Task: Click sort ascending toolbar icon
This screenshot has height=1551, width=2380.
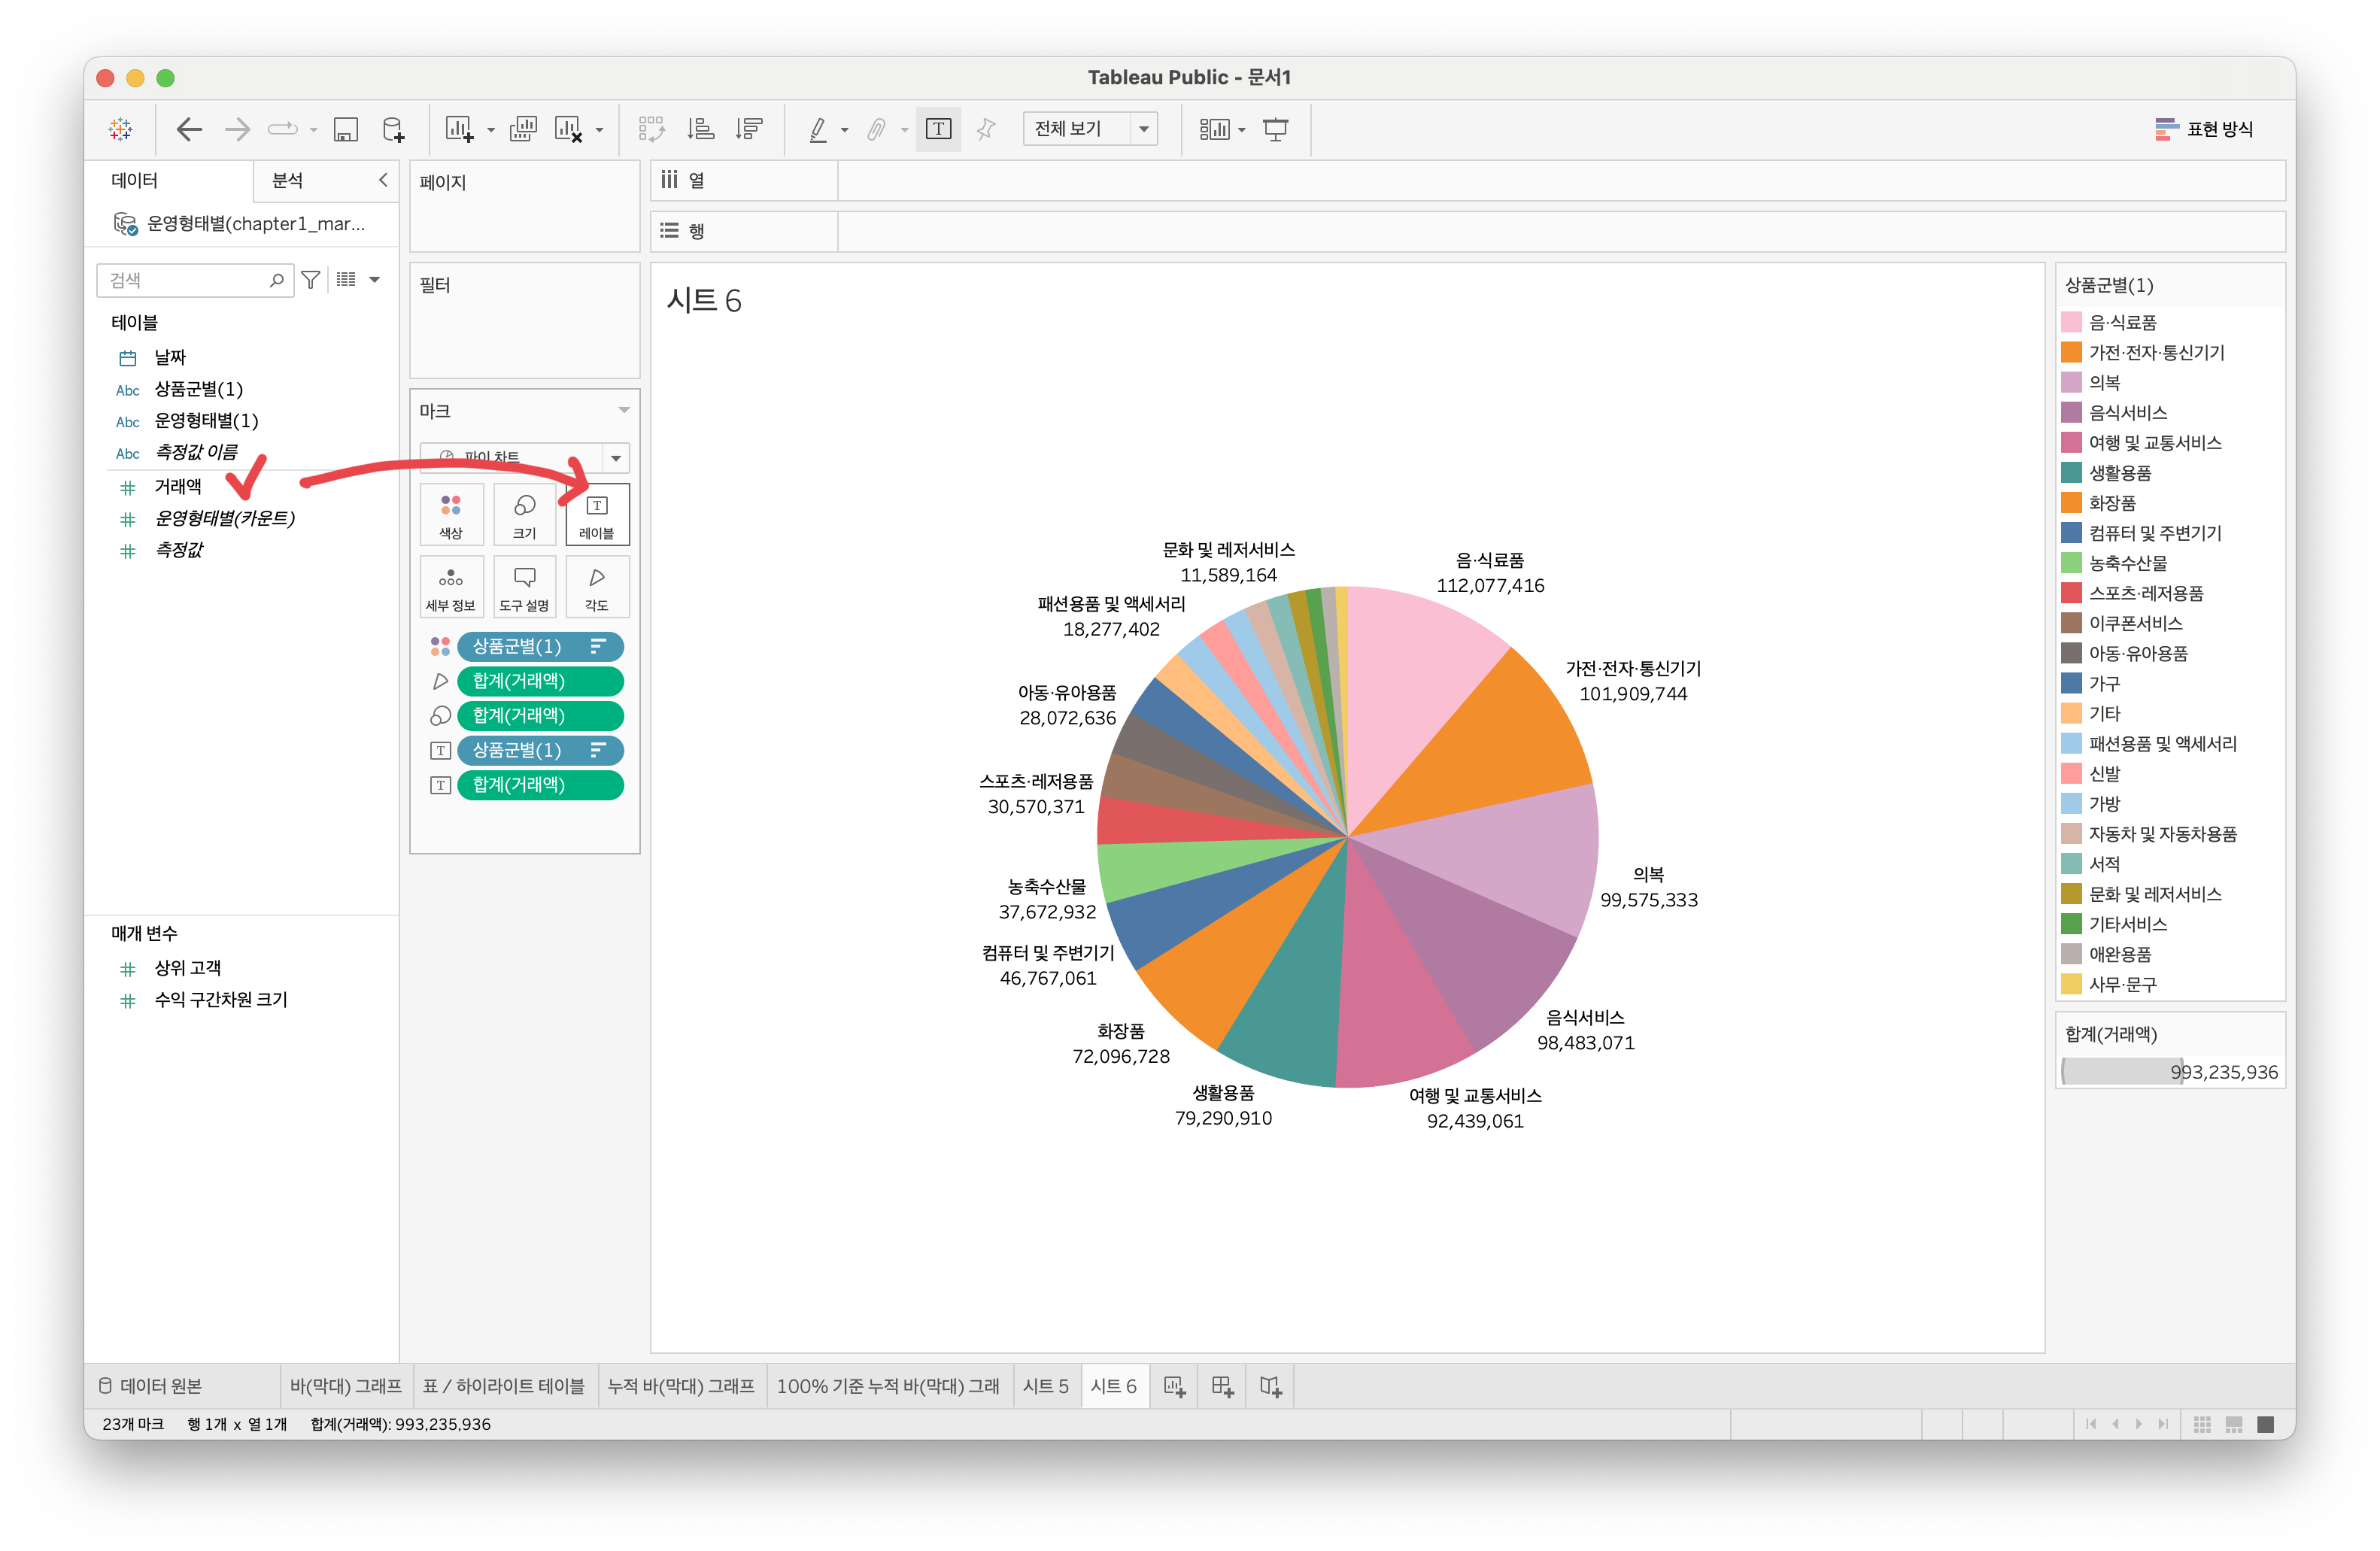Action: (700, 129)
